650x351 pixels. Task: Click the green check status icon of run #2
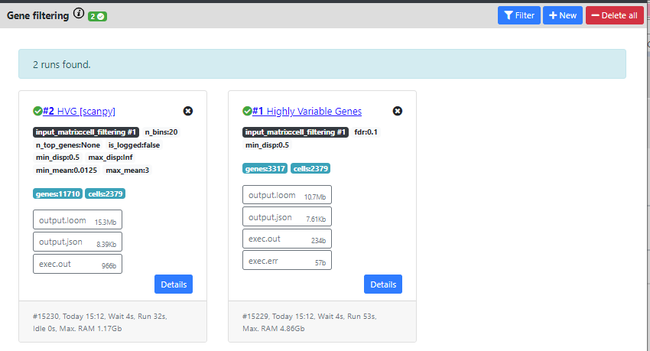[37, 111]
